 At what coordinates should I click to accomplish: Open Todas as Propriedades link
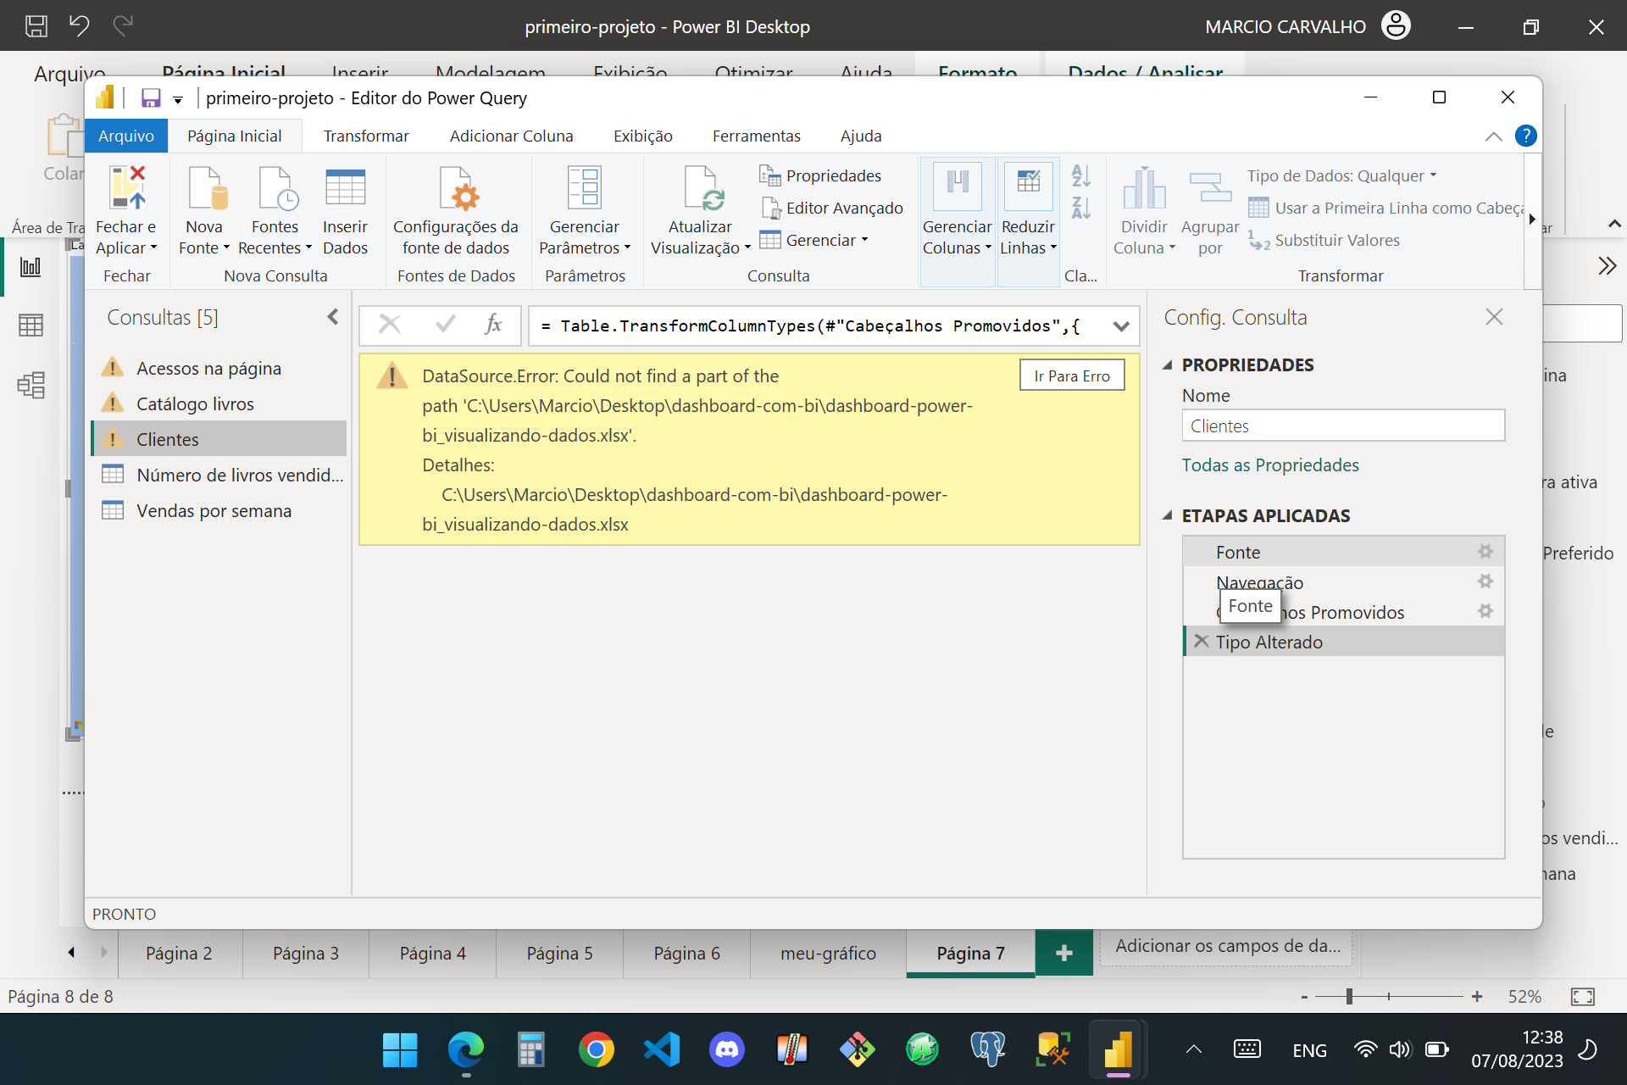point(1270,465)
